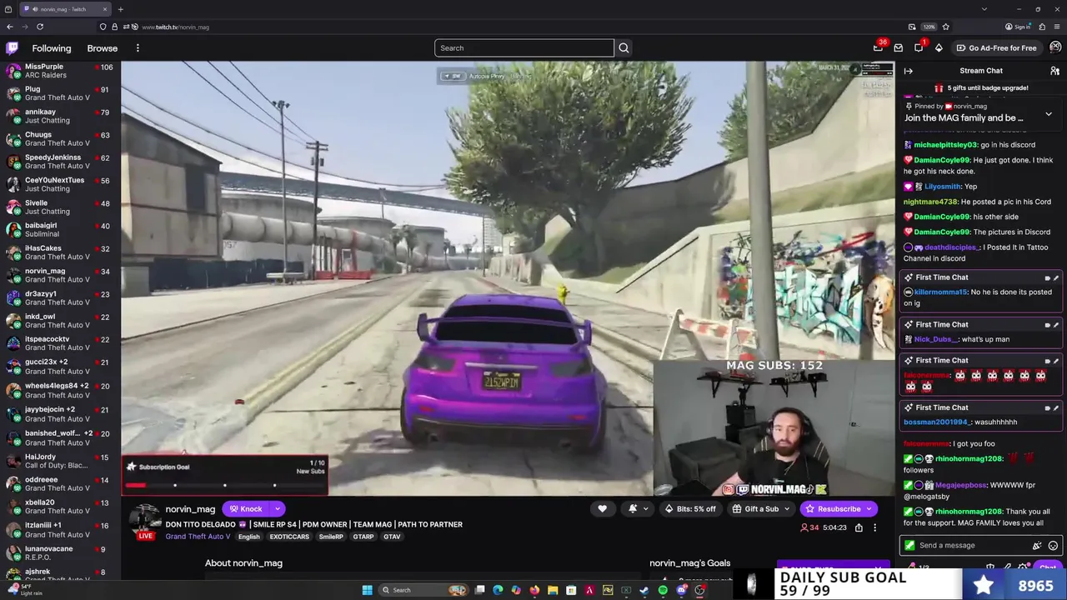
Task: Open Grand Theft Auto V category link
Action: tap(198, 537)
